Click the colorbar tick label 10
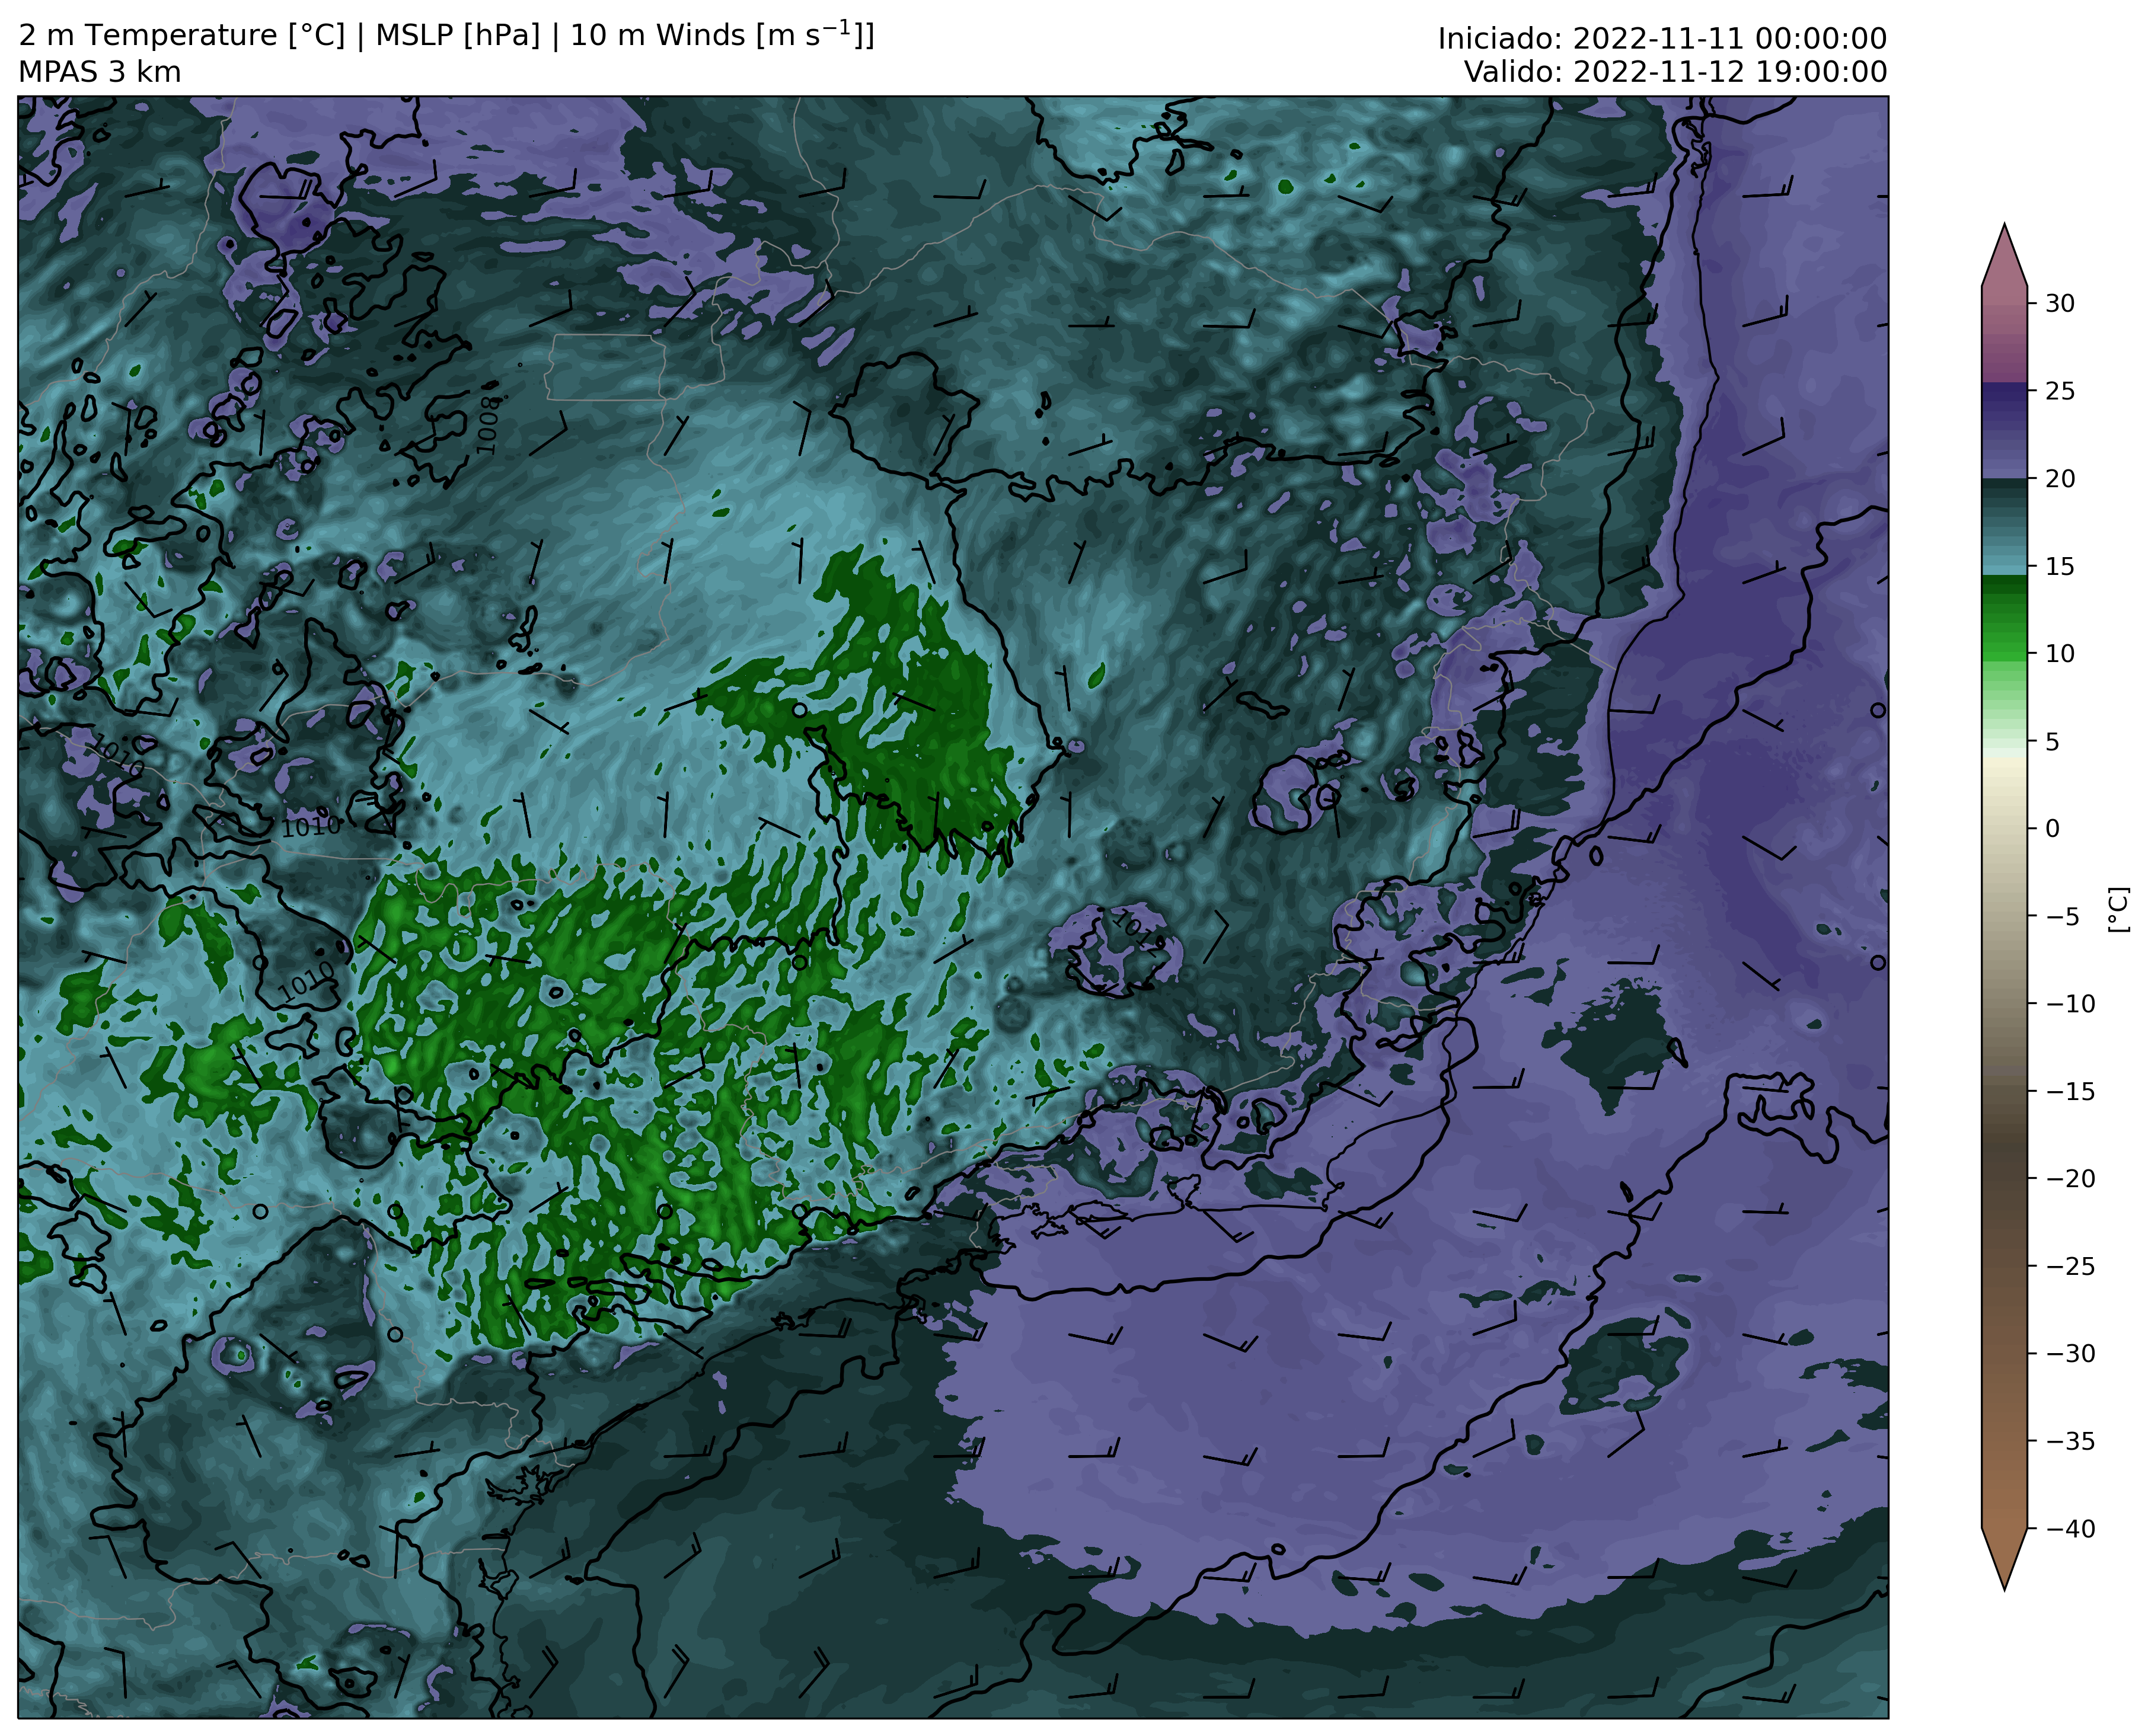 (x=2059, y=654)
